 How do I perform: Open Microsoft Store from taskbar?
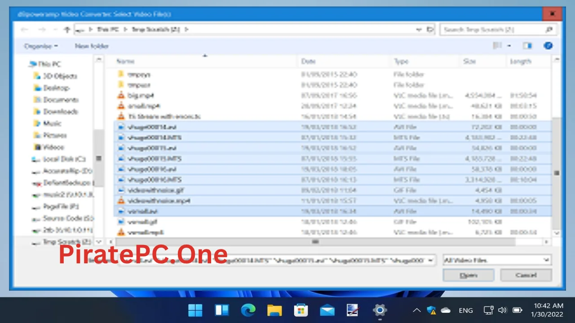click(301, 310)
